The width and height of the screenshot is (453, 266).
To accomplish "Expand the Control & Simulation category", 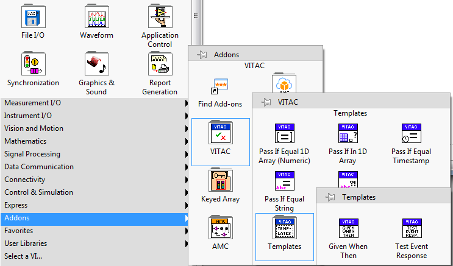I will pos(94,192).
